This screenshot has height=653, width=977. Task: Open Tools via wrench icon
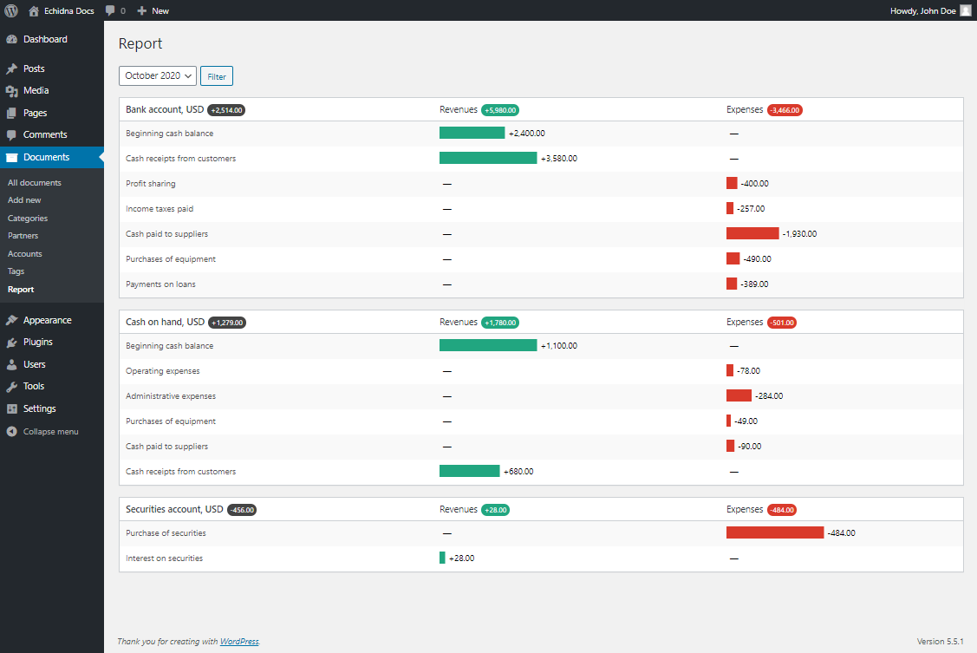[x=12, y=386]
